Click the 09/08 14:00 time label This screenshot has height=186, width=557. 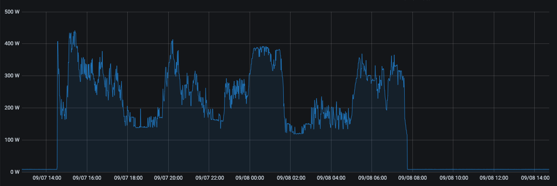535,178
